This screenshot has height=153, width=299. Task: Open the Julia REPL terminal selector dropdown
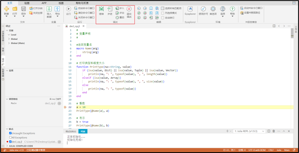click(x=250, y=131)
